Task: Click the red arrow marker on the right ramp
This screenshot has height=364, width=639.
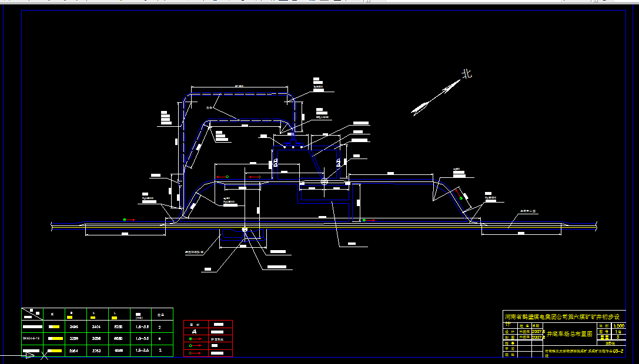Action: point(459,194)
